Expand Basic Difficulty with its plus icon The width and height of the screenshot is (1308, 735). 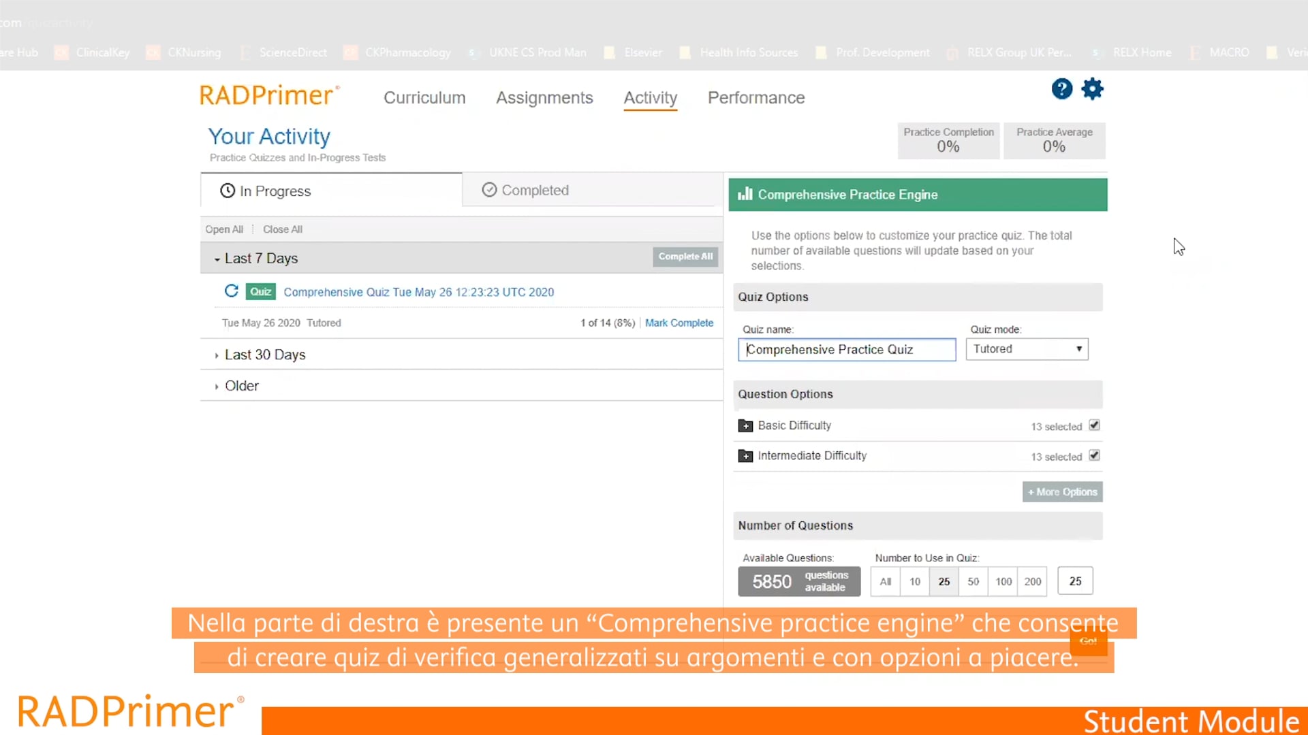coord(745,425)
